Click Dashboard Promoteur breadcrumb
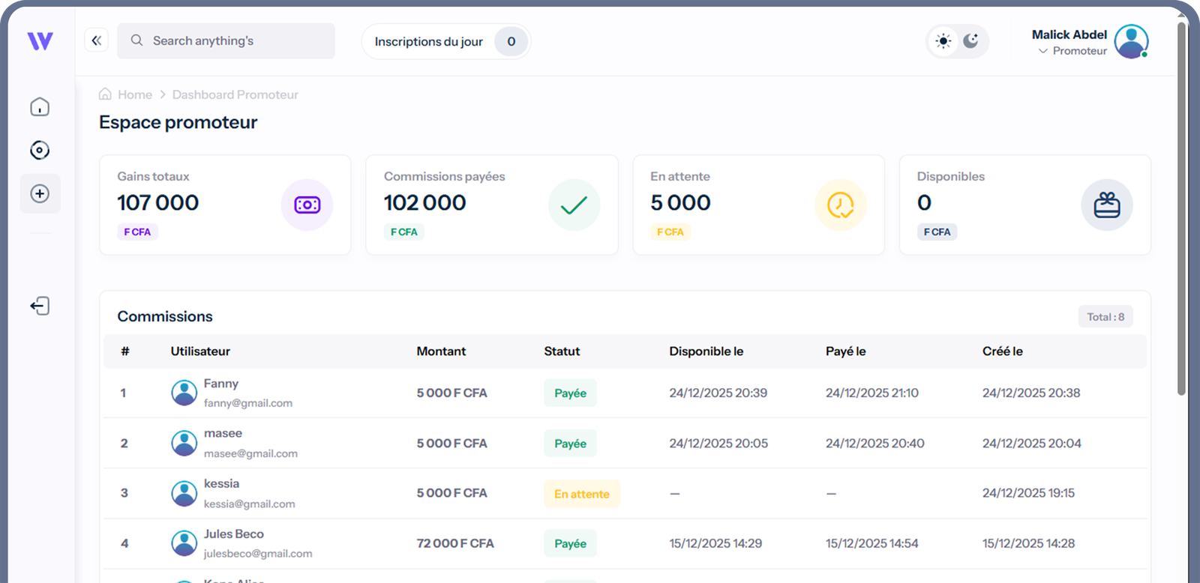 point(235,94)
